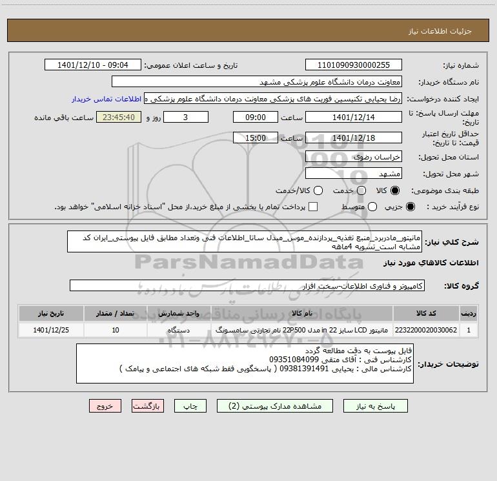Click the row number 1 cell

(469, 330)
